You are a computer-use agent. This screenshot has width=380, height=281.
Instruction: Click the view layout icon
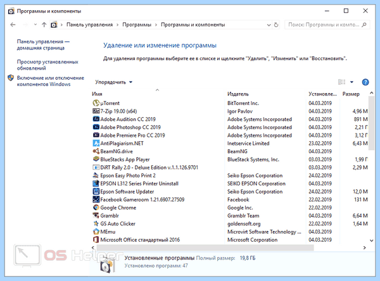click(342, 82)
